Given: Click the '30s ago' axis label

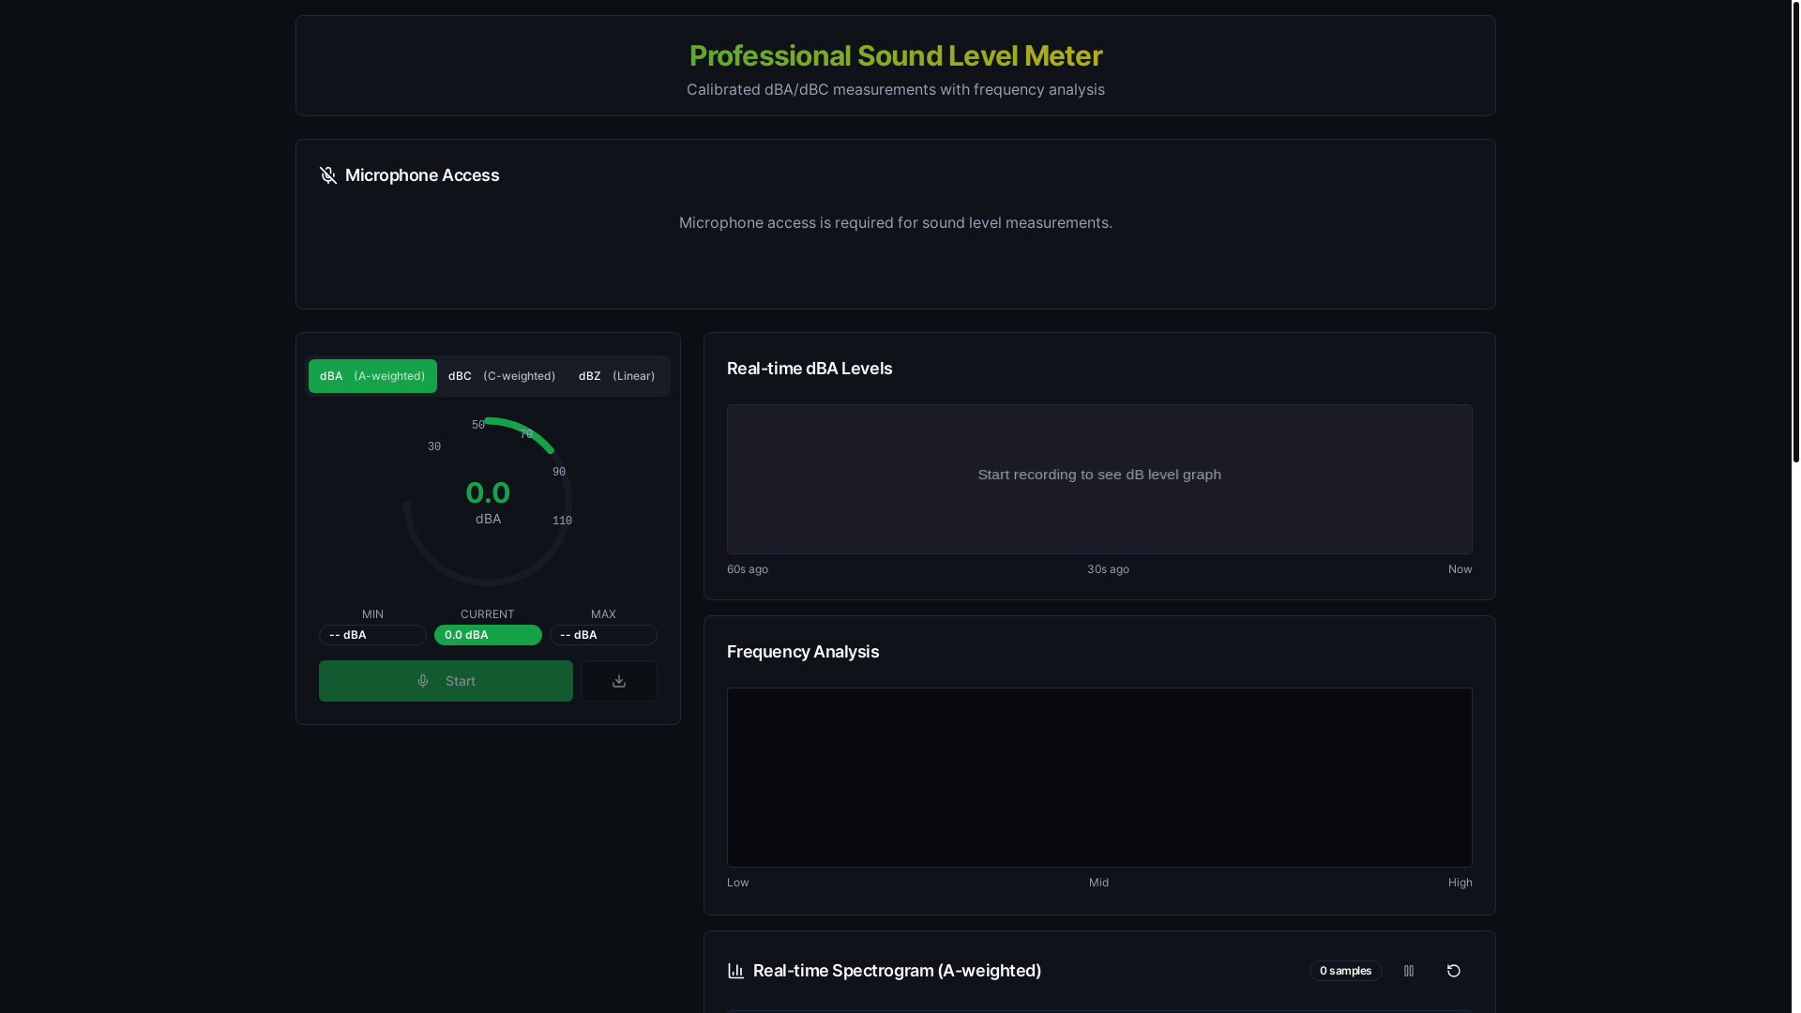Looking at the screenshot, I should [x=1108, y=569].
